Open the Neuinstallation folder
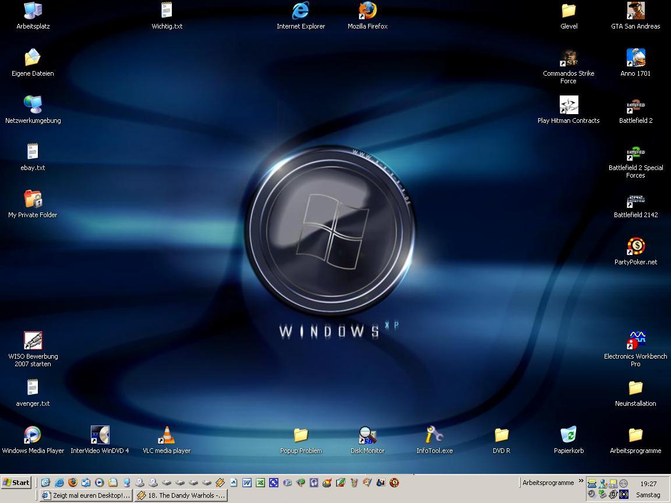 point(635,392)
